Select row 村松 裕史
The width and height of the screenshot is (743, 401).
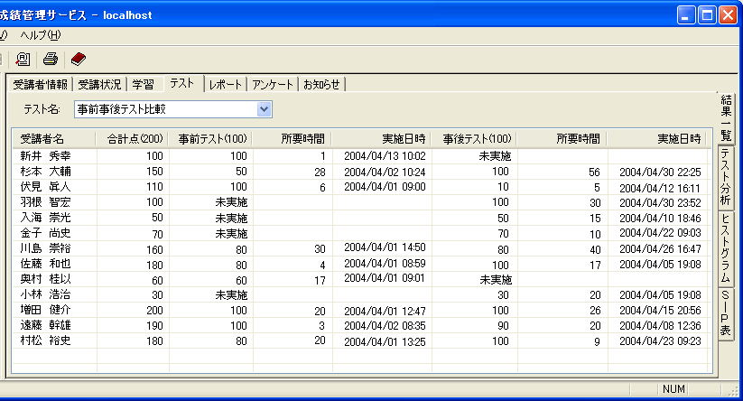[x=362, y=340]
